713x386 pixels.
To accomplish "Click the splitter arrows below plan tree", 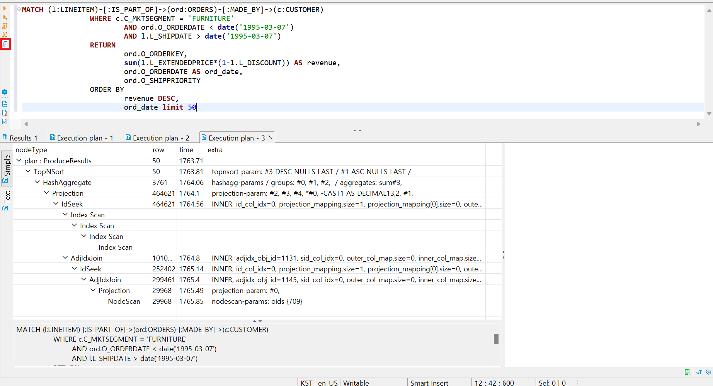I will point(257,321).
